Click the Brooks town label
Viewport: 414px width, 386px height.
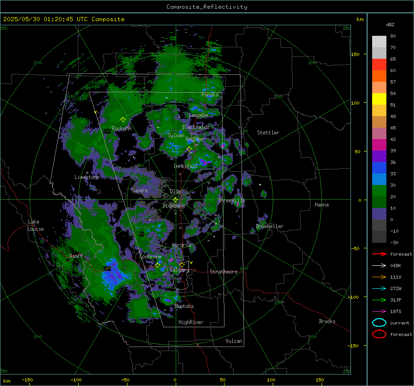click(327, 321)
